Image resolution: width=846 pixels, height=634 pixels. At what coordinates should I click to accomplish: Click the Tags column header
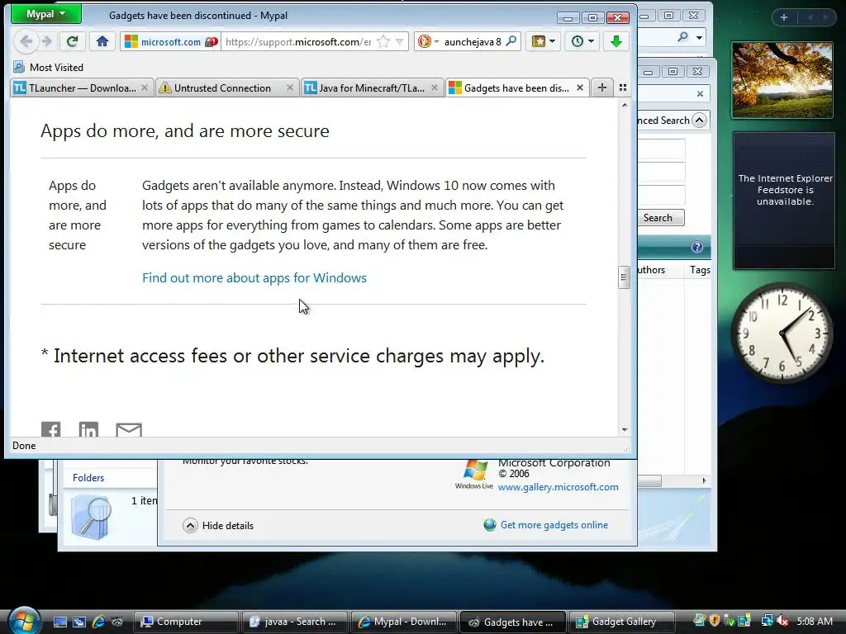[x=700, y=270]
